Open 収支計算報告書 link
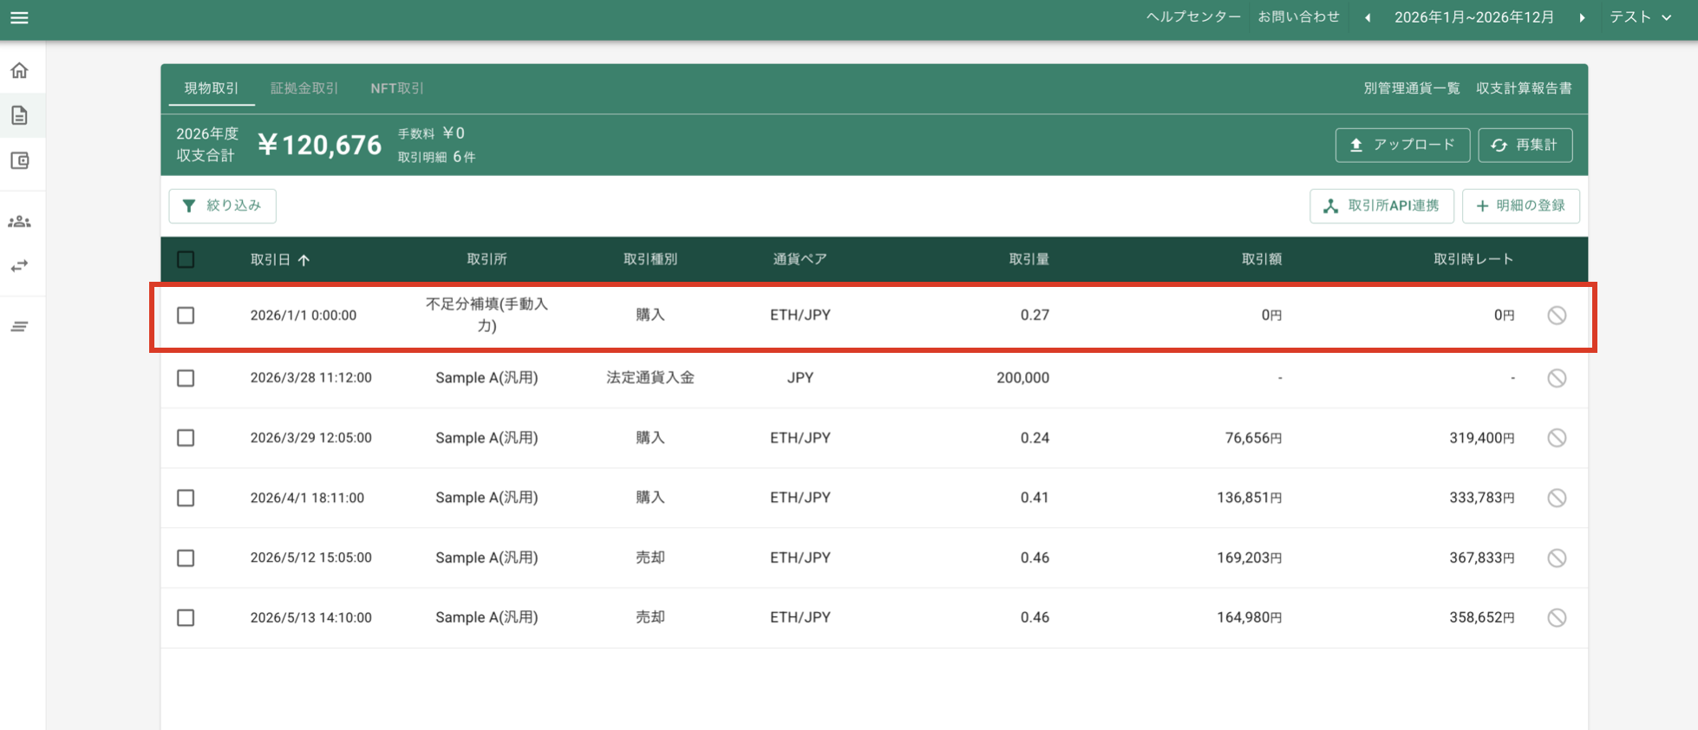1698x730 pixels. coord(1524,88)
